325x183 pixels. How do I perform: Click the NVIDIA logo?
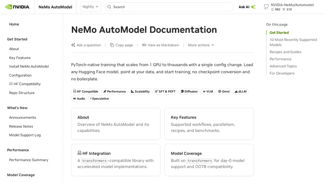click(x=17, y=7)
